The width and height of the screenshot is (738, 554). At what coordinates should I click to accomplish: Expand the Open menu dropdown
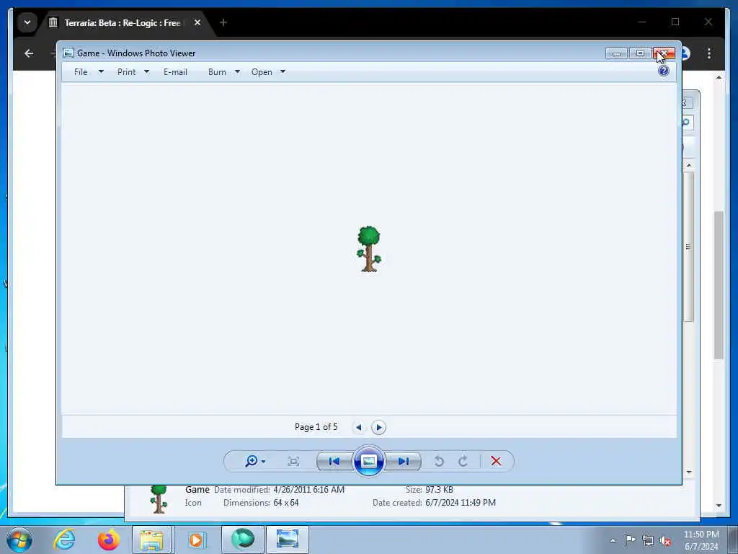pos(283,72)
